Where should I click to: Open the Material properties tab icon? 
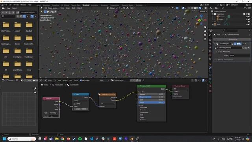(x=210, y=86)
